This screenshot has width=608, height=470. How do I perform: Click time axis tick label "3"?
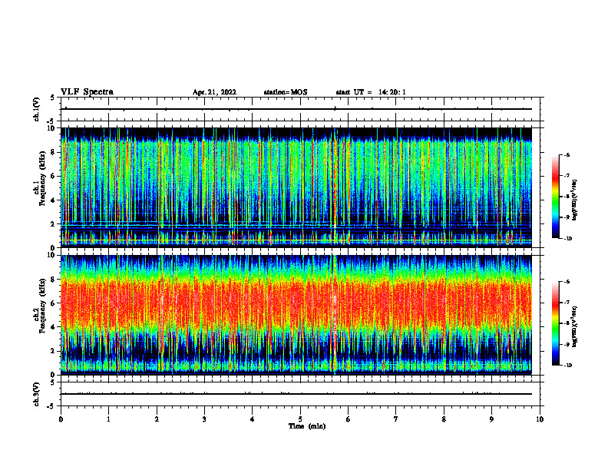[x=204, y=419]
